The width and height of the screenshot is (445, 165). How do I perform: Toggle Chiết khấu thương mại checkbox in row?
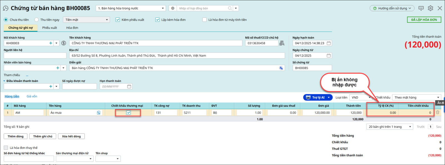[128, 113]
